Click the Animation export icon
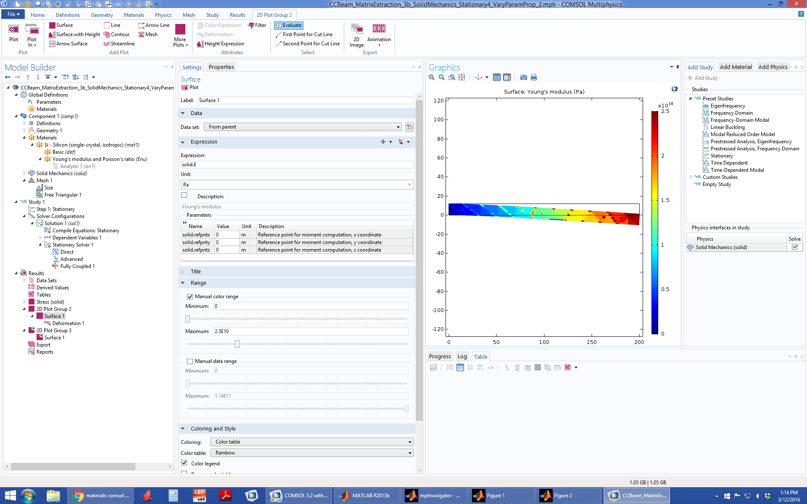Screen dimensions: 807x504 (379, 29)
